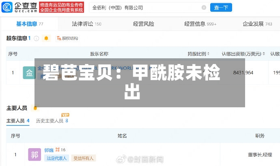Click the 受益所有人 tag

point(84,158)
